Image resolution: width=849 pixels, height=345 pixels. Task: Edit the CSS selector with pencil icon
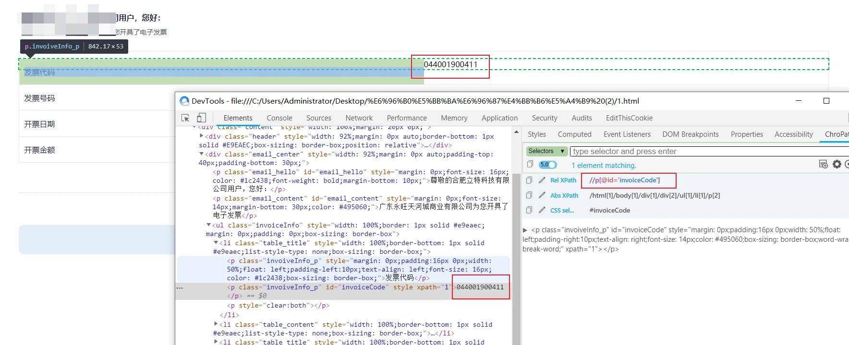[542, 210]
